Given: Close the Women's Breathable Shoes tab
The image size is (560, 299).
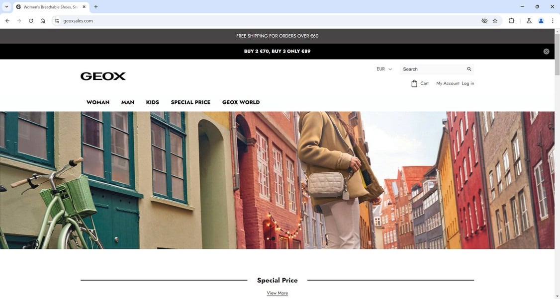Looking at the screenshot, I should click(x=84, y=7).
